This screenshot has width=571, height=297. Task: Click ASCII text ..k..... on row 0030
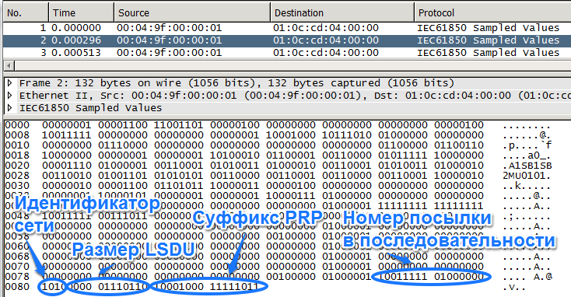click(527, 186)
